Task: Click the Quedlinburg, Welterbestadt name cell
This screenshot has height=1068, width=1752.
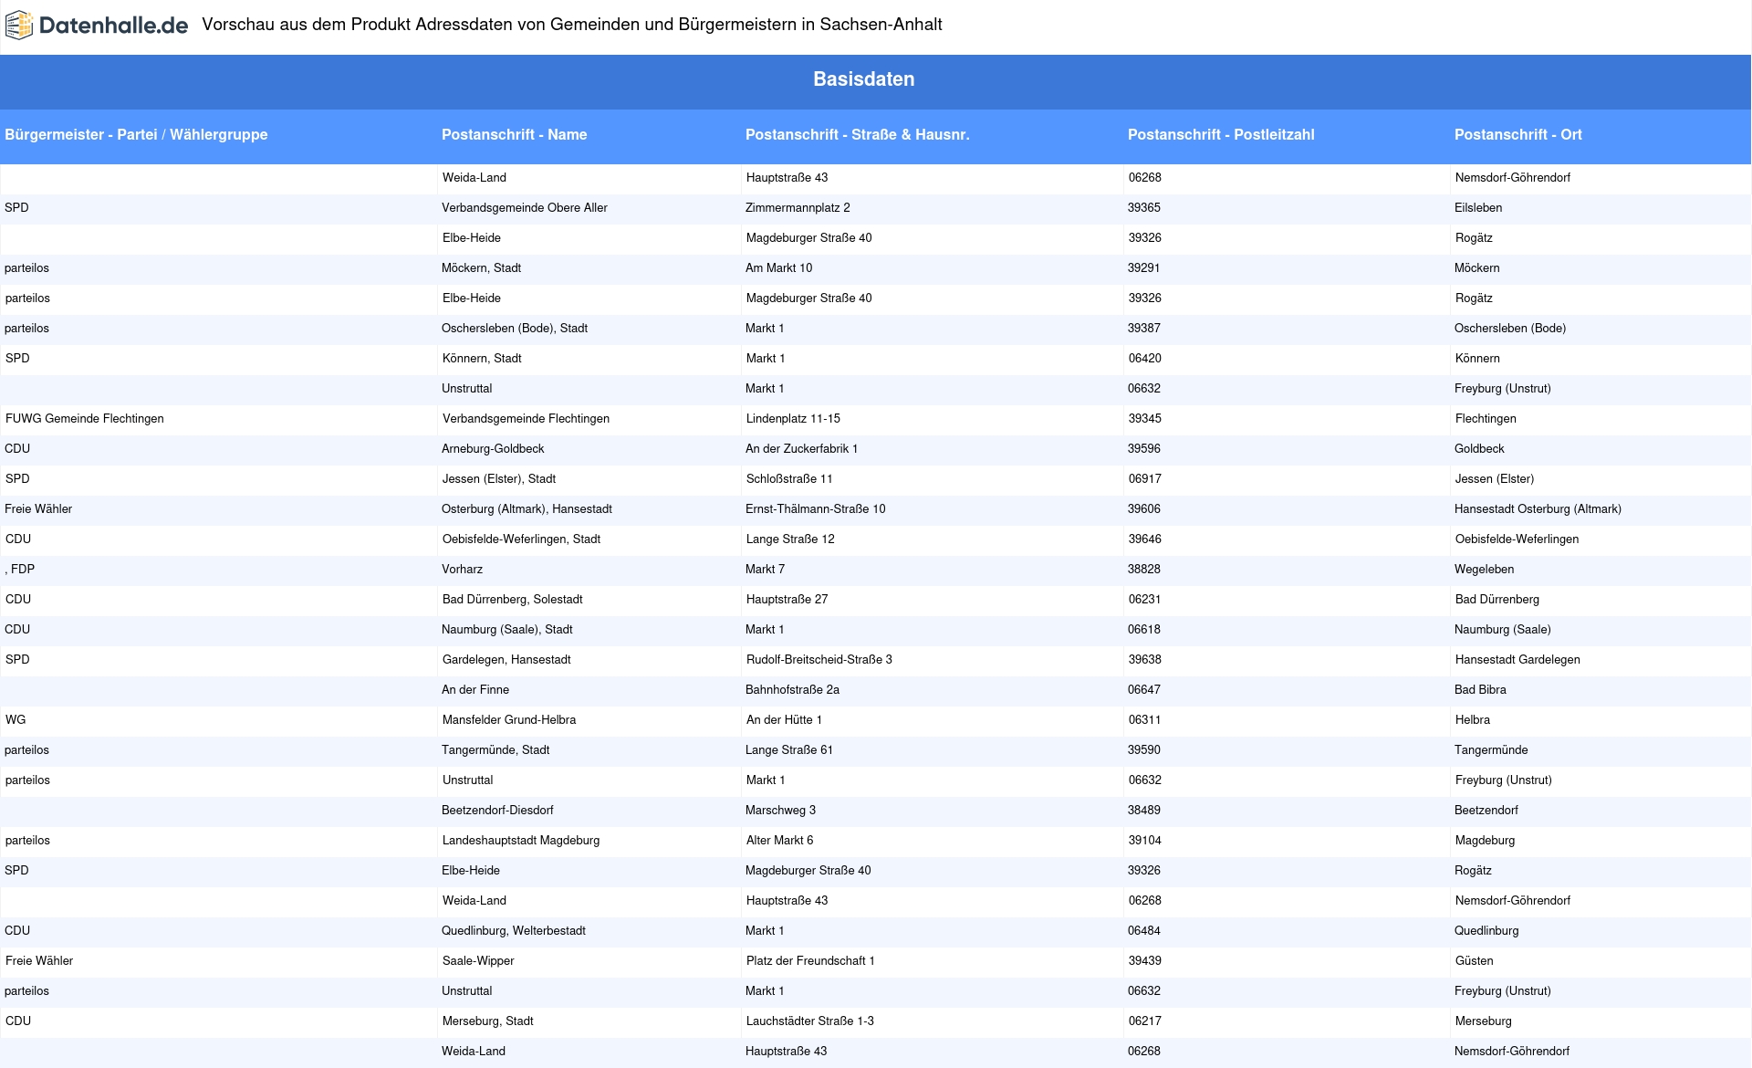Action: pos(514,931)
